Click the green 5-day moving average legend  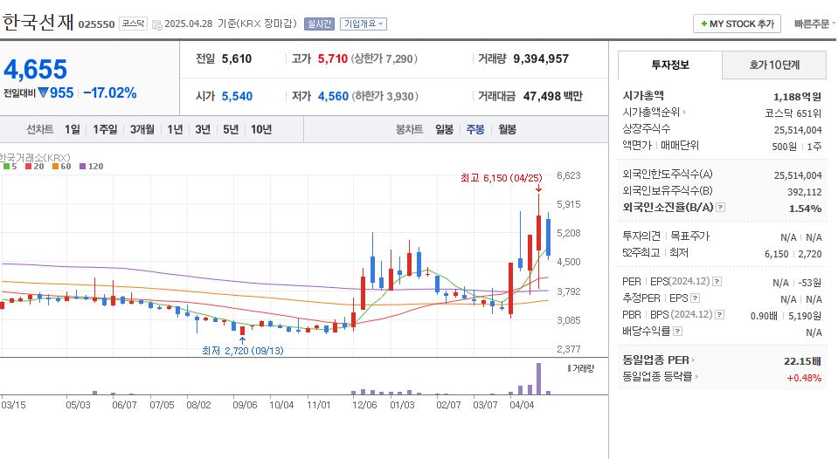[10, 167]
